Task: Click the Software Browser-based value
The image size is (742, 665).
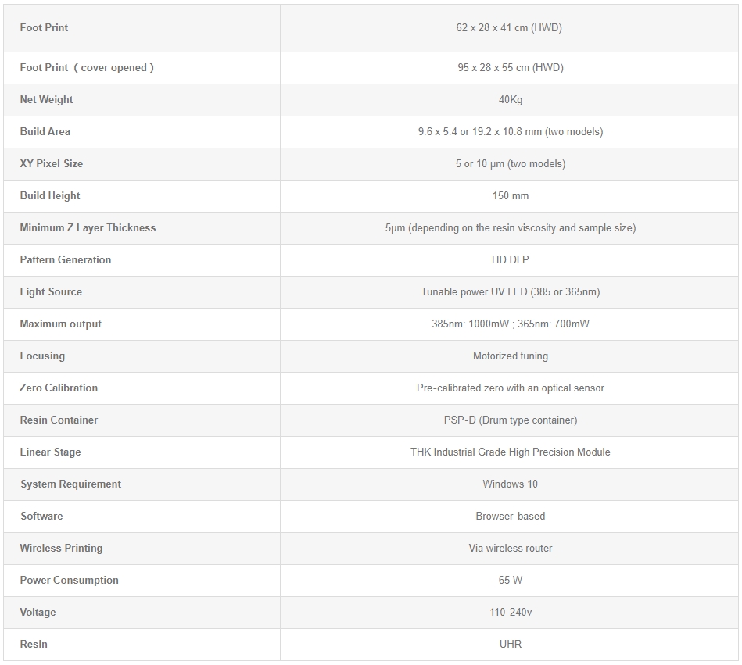Action: (x=510, y=516)
